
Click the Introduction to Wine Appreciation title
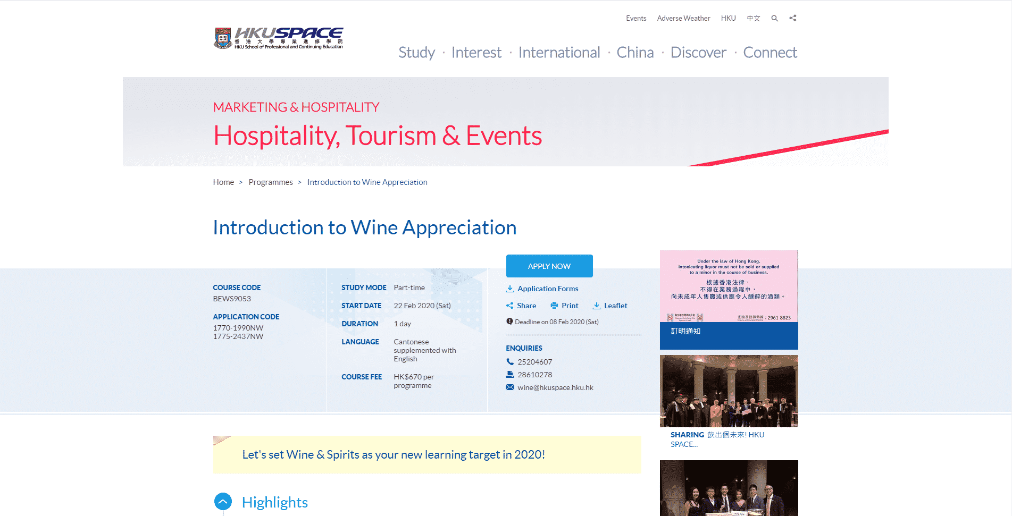365,227
